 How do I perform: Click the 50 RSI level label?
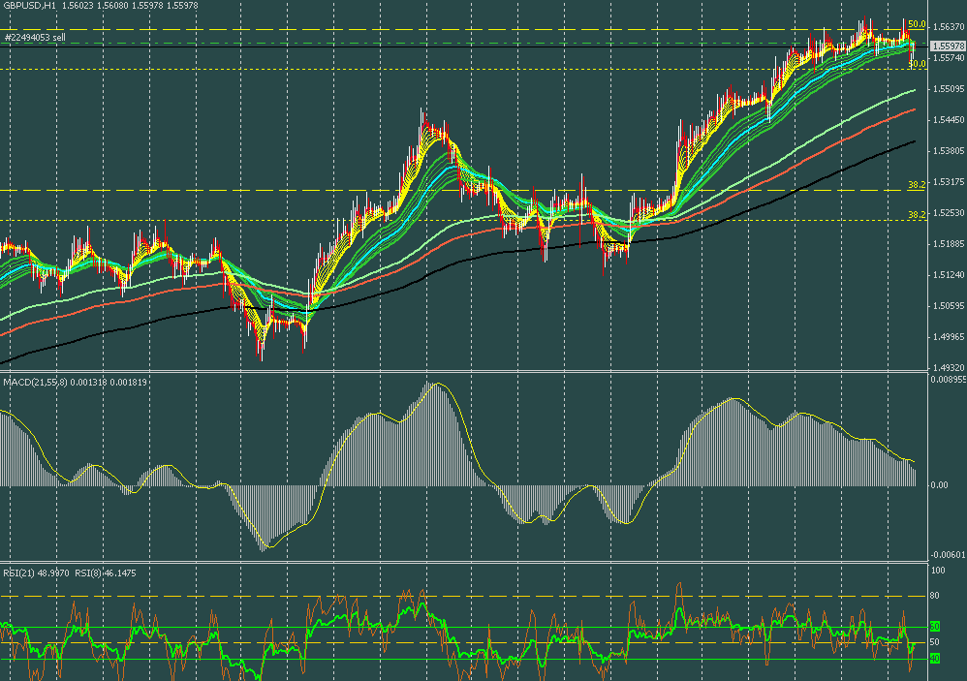pos(935,642)
